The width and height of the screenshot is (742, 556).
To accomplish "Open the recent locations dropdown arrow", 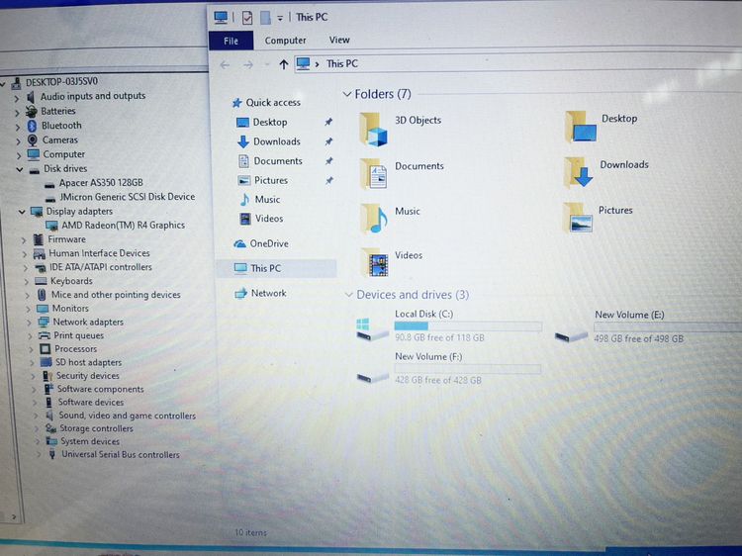I will (267, 65).
